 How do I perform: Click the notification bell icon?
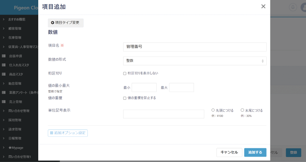(x=293, y=7)
